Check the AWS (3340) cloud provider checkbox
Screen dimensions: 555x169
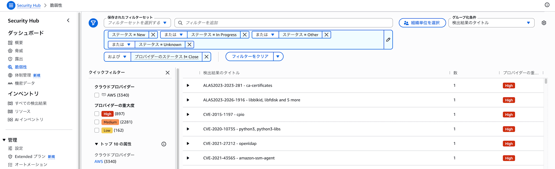pyautogui.click(x=97, y=95)
